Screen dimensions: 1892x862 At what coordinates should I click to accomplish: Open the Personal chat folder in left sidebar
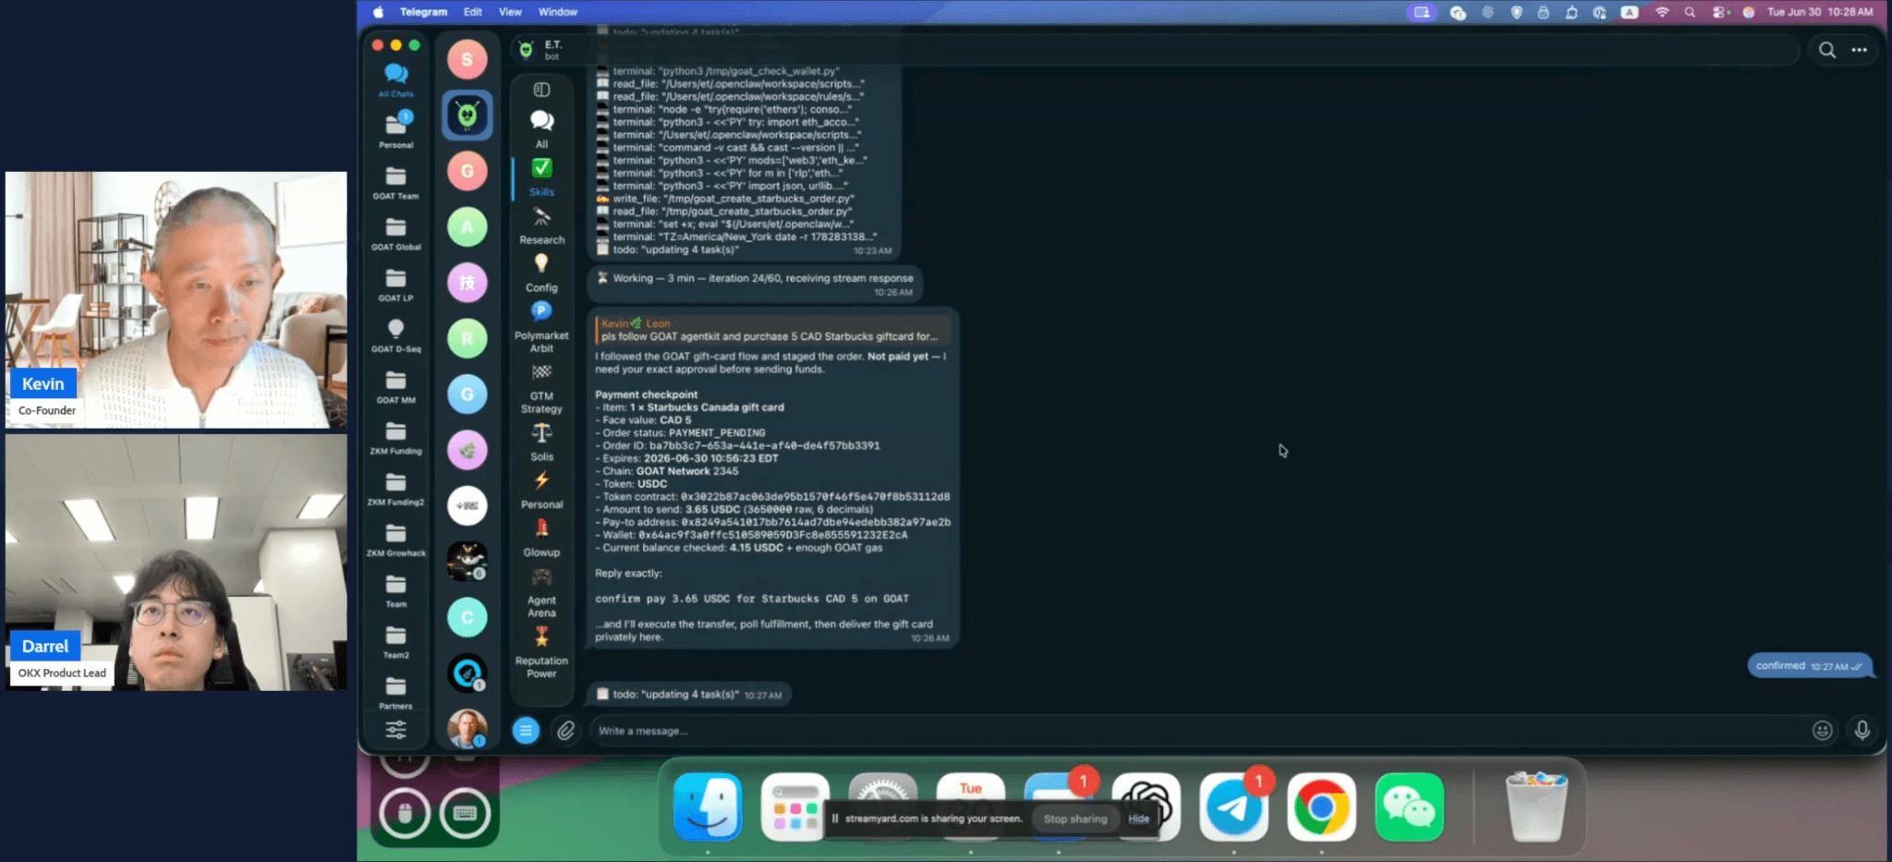[x=395, y=129]
